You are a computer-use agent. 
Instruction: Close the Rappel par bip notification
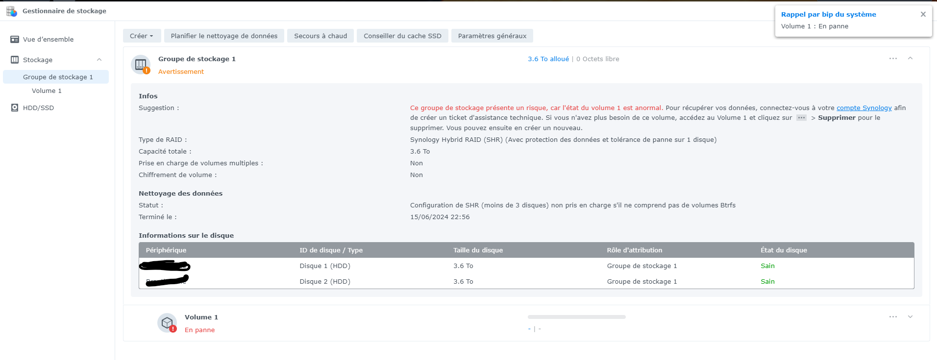[x=923, y=14]
